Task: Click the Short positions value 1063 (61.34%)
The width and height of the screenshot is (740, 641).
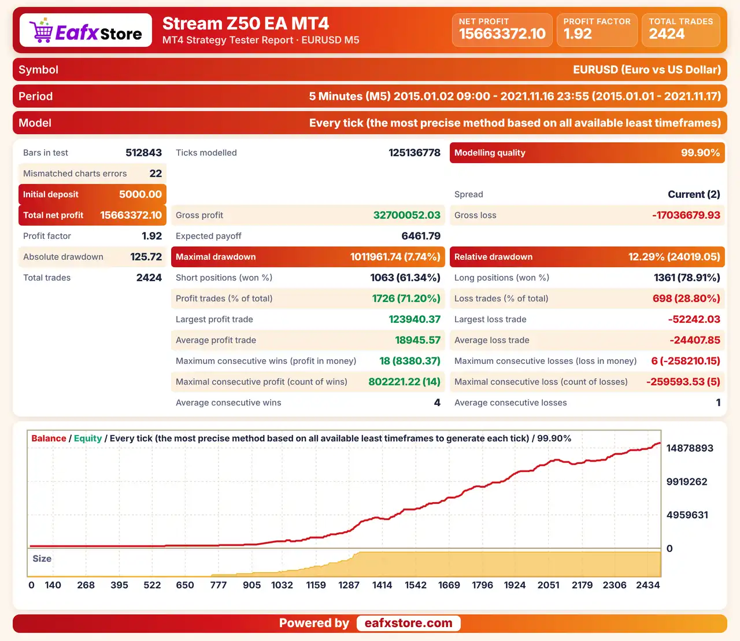Action: (405, 278)
